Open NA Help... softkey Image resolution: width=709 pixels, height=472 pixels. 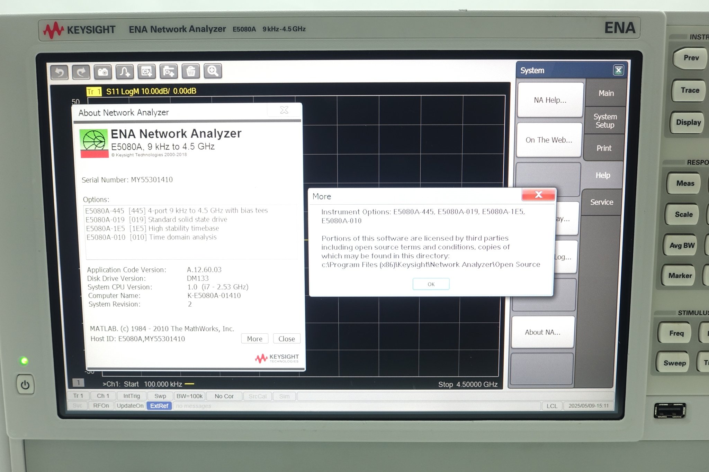[550, 100]
